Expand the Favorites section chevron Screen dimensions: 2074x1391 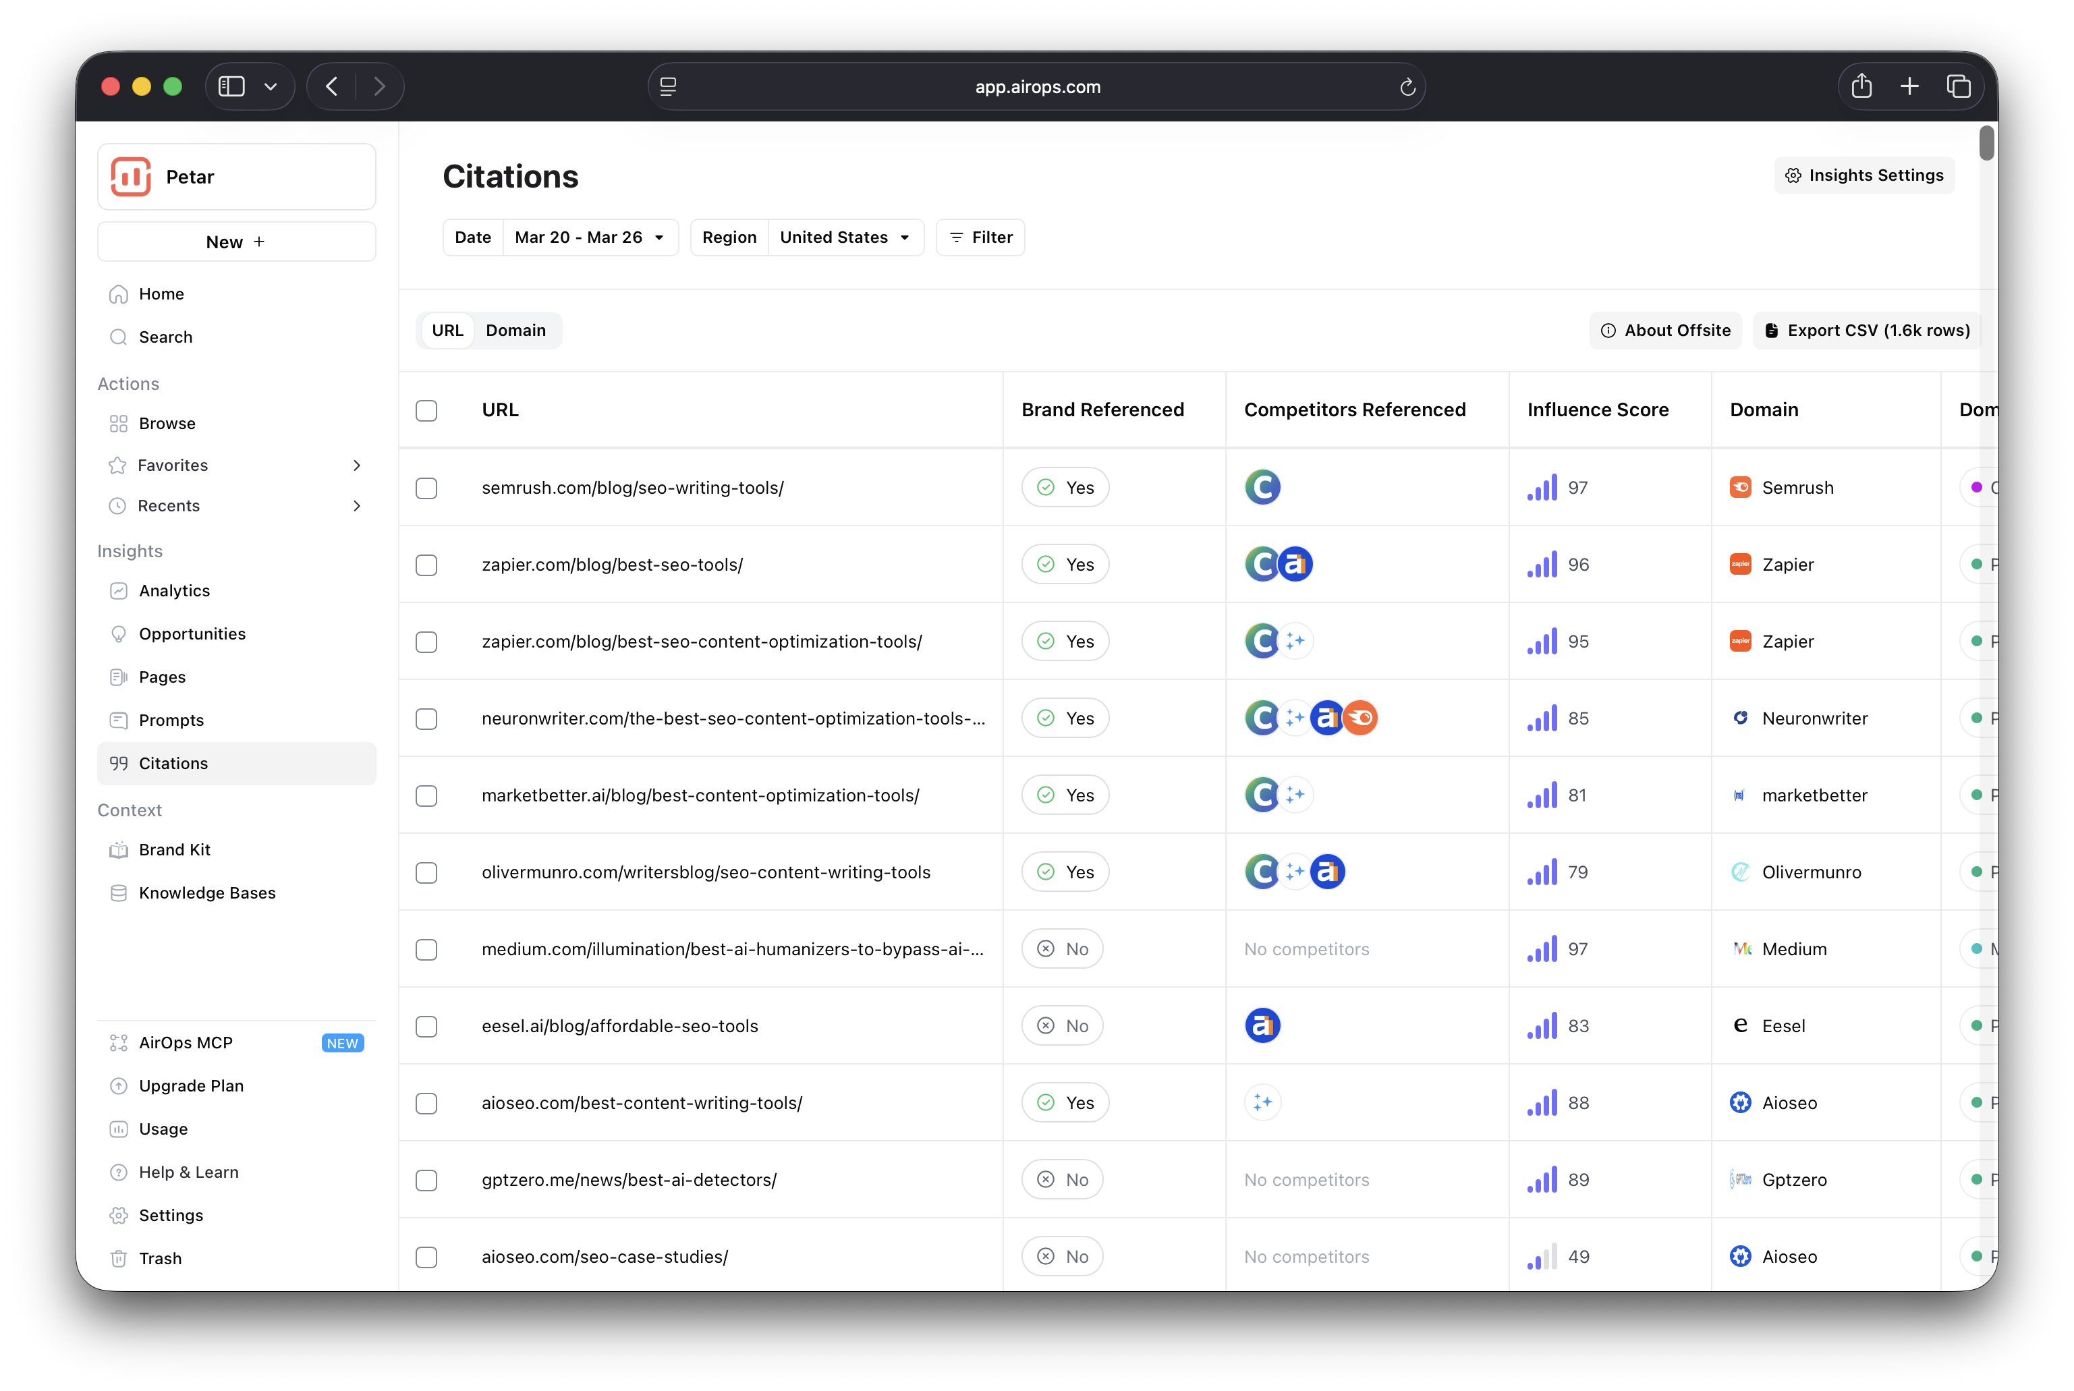point(357,465)
